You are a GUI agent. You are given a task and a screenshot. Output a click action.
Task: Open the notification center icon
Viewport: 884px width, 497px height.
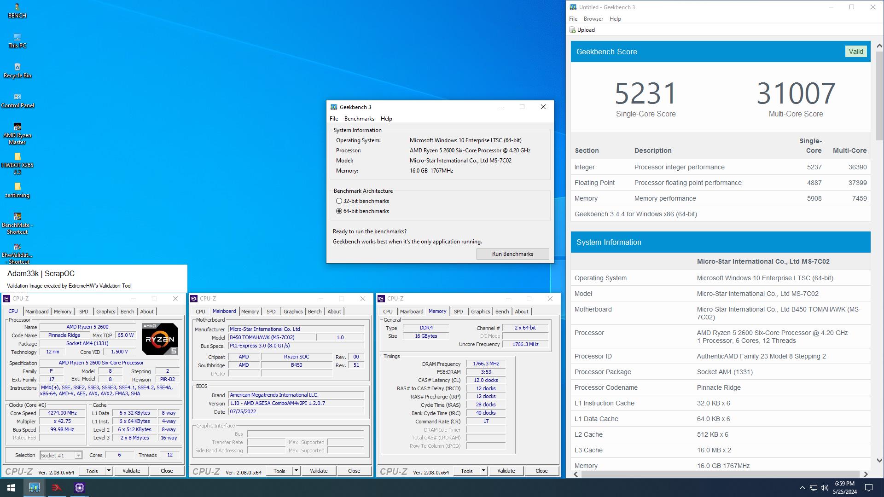[869, 488]
